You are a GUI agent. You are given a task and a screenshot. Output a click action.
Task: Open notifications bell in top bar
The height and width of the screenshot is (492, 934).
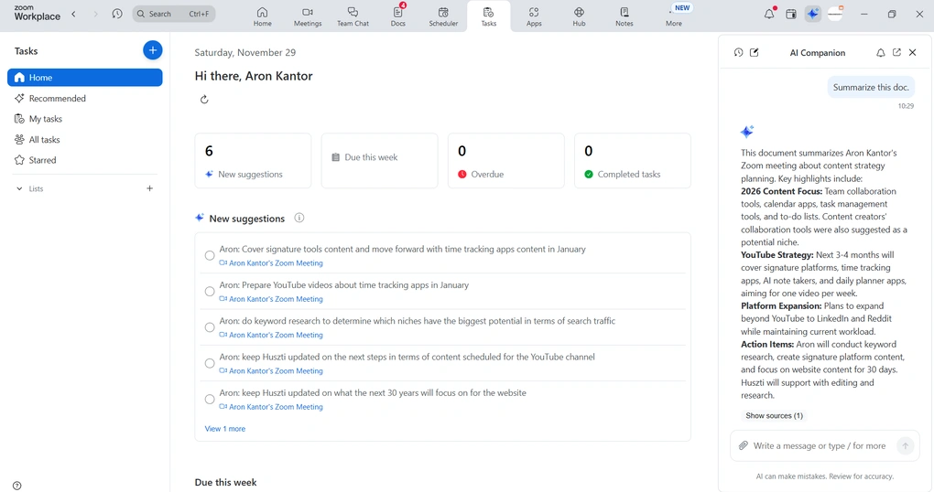pos(769,14)
